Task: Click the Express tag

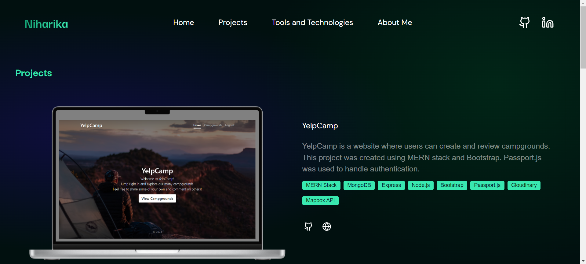Action: [x=391, y=185]
